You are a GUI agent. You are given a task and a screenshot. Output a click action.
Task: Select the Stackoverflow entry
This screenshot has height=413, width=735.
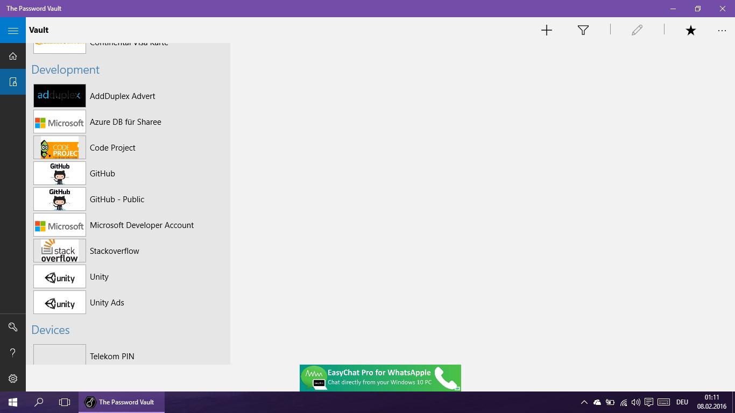[114, 251]
